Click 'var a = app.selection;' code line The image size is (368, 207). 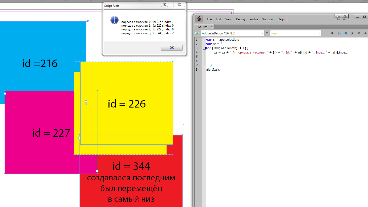(x=223, y=40)
